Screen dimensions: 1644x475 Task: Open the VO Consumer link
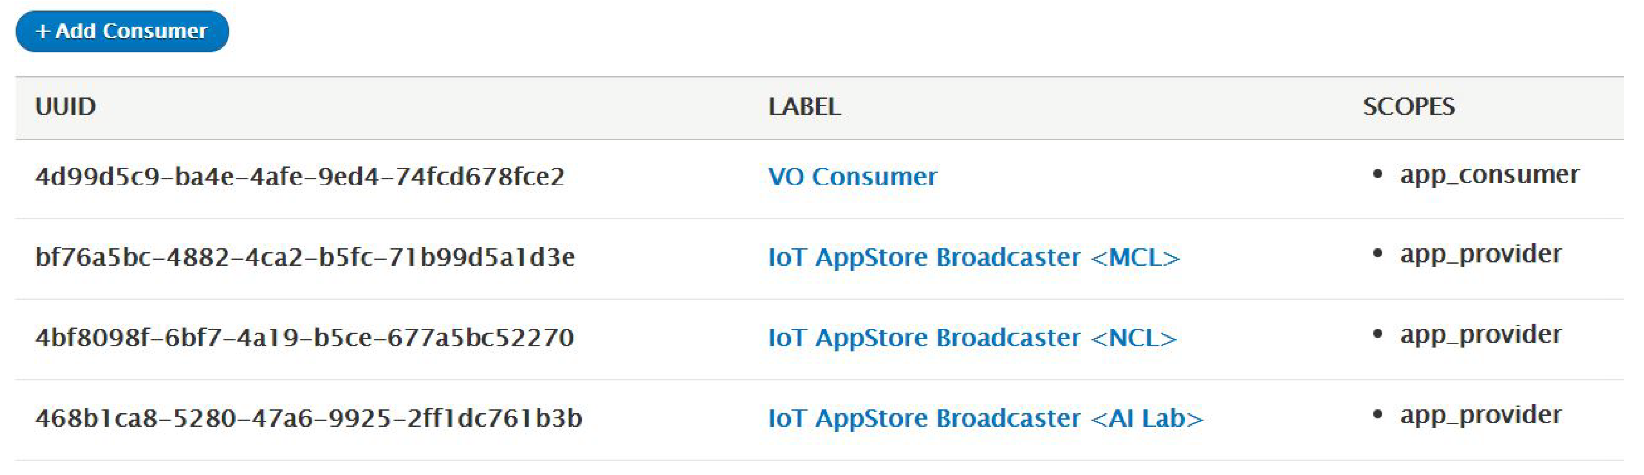(x=852, y=177)
